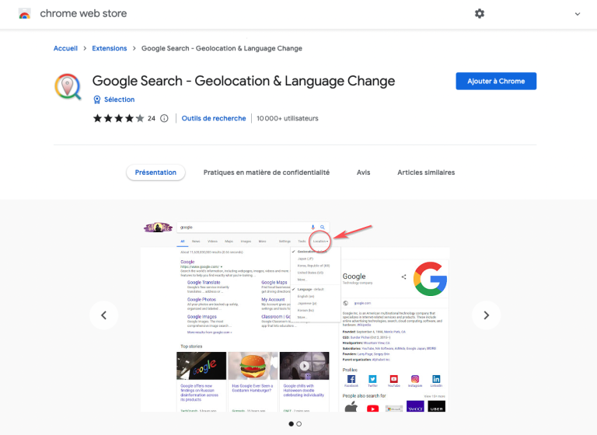Expand the account chevron at top right
The height and width of the screenshot is (435, 597).
coord(578,14)
